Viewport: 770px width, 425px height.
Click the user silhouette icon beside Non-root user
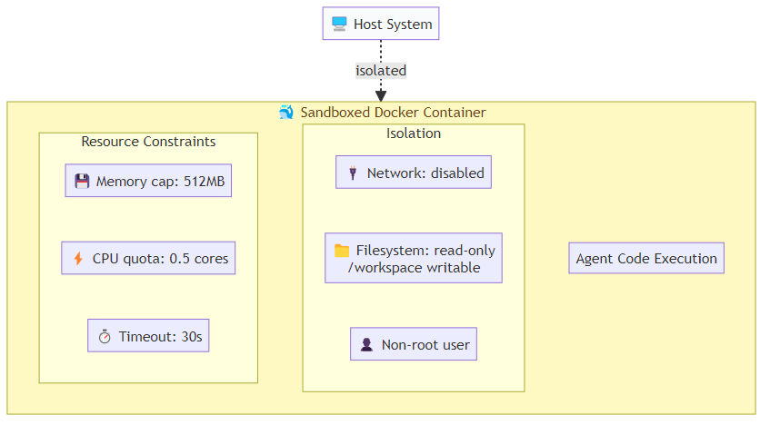tap(366, 344)
